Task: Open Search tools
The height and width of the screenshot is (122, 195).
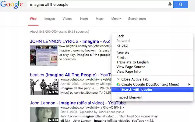Action: click(137, 19)
